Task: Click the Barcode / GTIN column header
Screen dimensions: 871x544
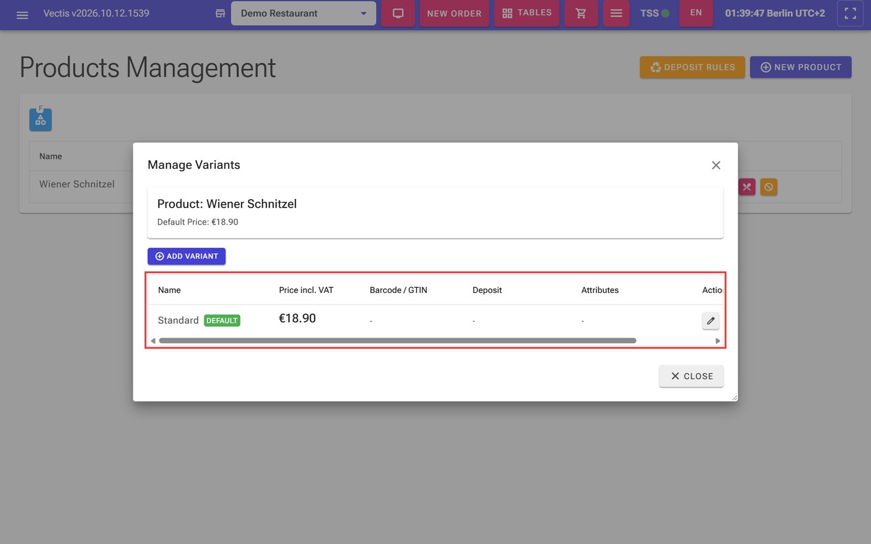Action: [x=398, y=290]
